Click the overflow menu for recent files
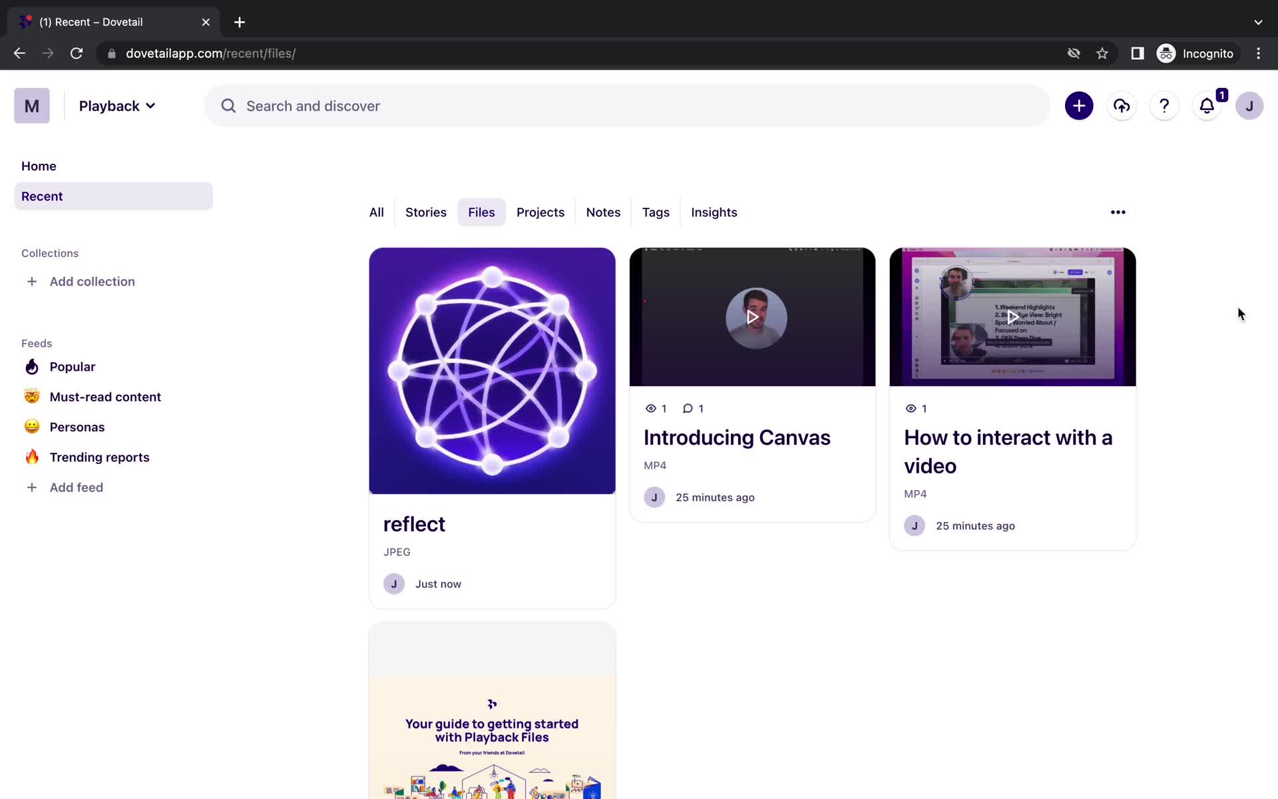Image resolution: width=1278 pixels, height=799 pixels. point(1118,212)
